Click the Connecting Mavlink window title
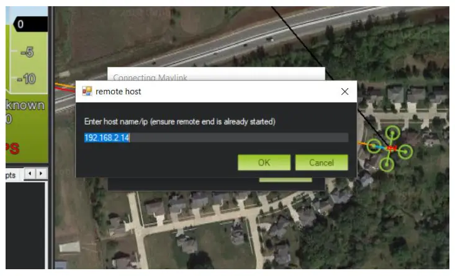The image size is (455, 276). 150,78
